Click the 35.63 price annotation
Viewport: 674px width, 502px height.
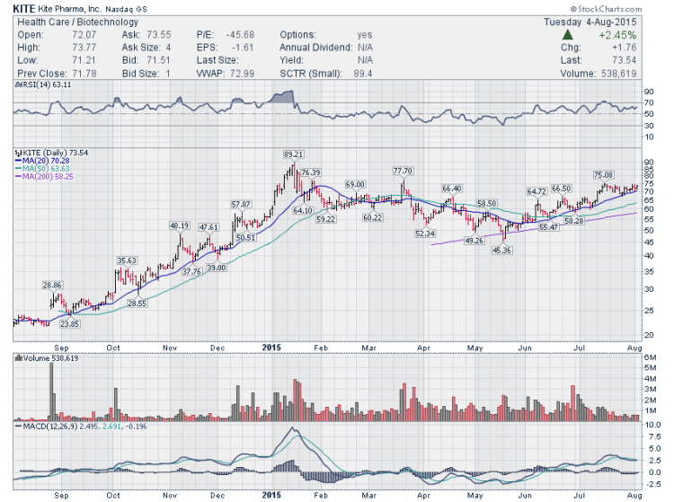pos(127,260)
